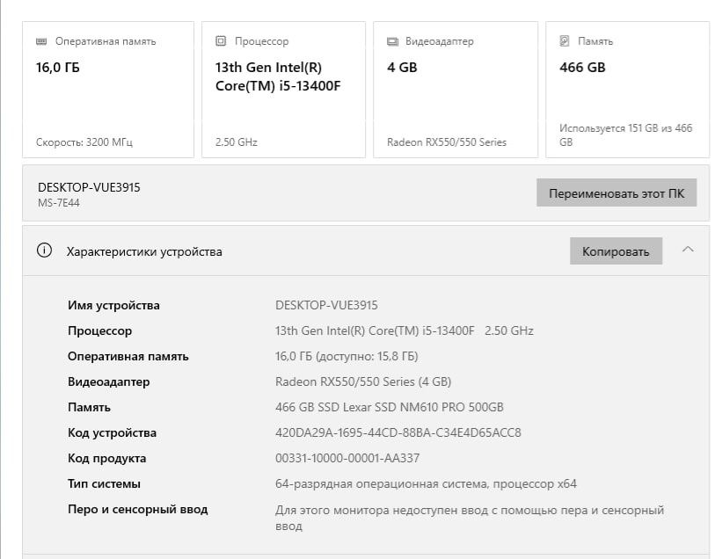
Task: Click the processor chip icon
Action: coord(221,41)
